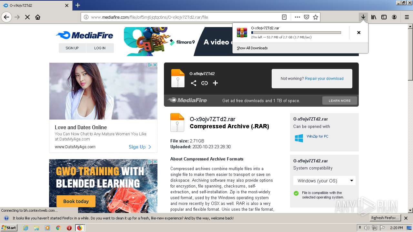Launch Internet Explorer from taskbar
The width and height of the screenshot is (413, 232).
(x=25, y=228)
